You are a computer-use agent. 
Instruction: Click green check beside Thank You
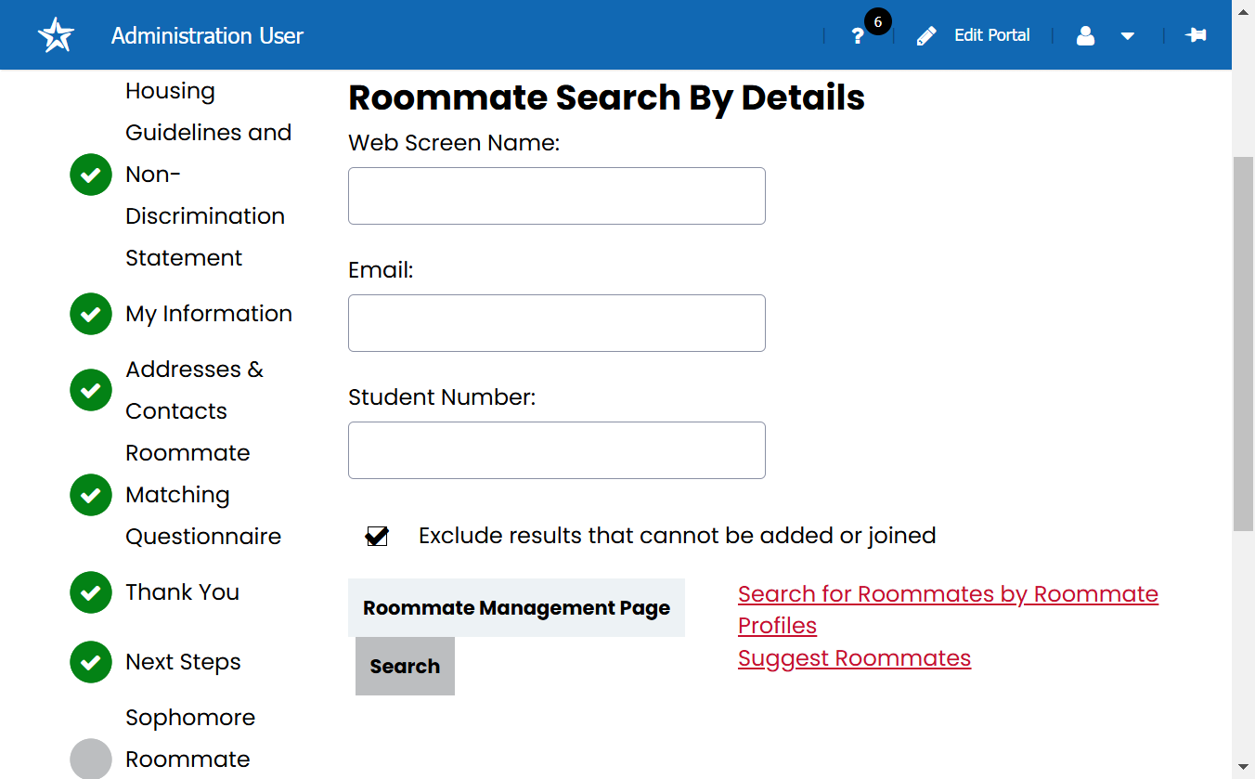[91, 592]
